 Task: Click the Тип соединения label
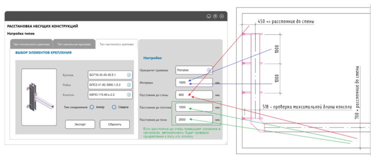pyautogui.click(x=76, y=107)
